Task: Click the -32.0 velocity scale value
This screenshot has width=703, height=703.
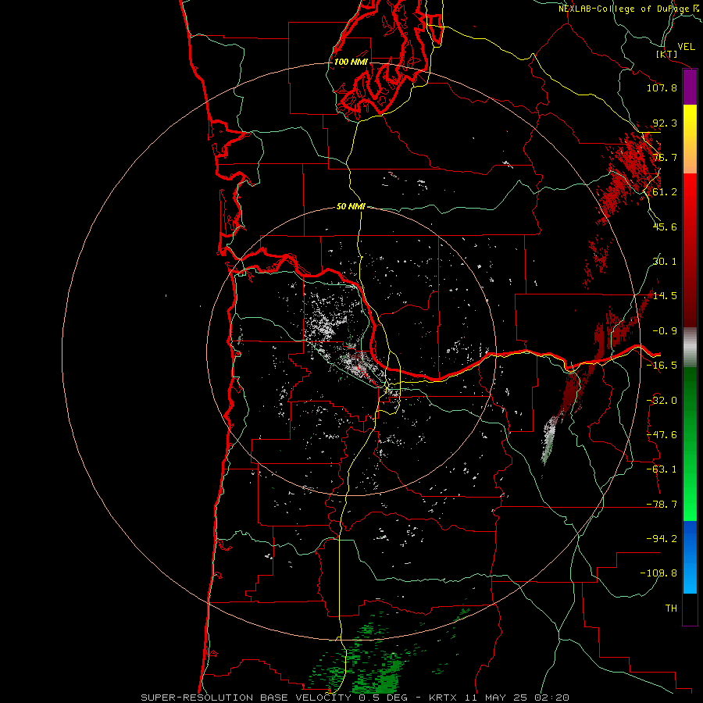Action: click(662, 401)
